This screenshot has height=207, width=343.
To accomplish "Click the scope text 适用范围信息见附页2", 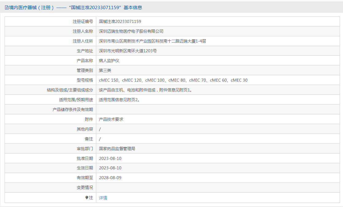I will [119, 100].
